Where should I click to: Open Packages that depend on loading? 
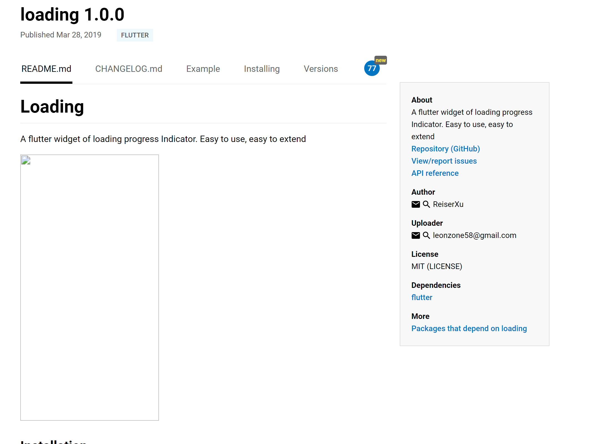(x=469, y=329)
